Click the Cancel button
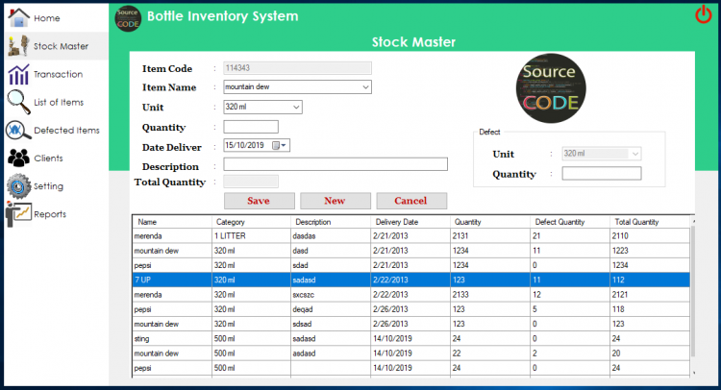The image size is (721, 390). tap(411, 201)
